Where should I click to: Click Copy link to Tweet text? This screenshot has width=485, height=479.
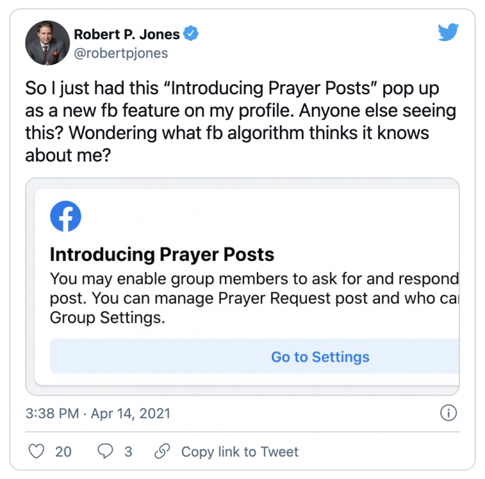click(x=240, y=452)
